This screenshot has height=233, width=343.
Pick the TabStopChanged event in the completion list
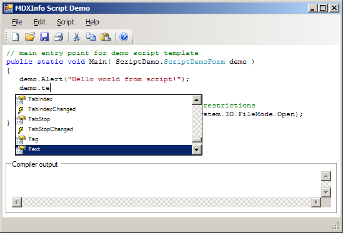(104, 129)
